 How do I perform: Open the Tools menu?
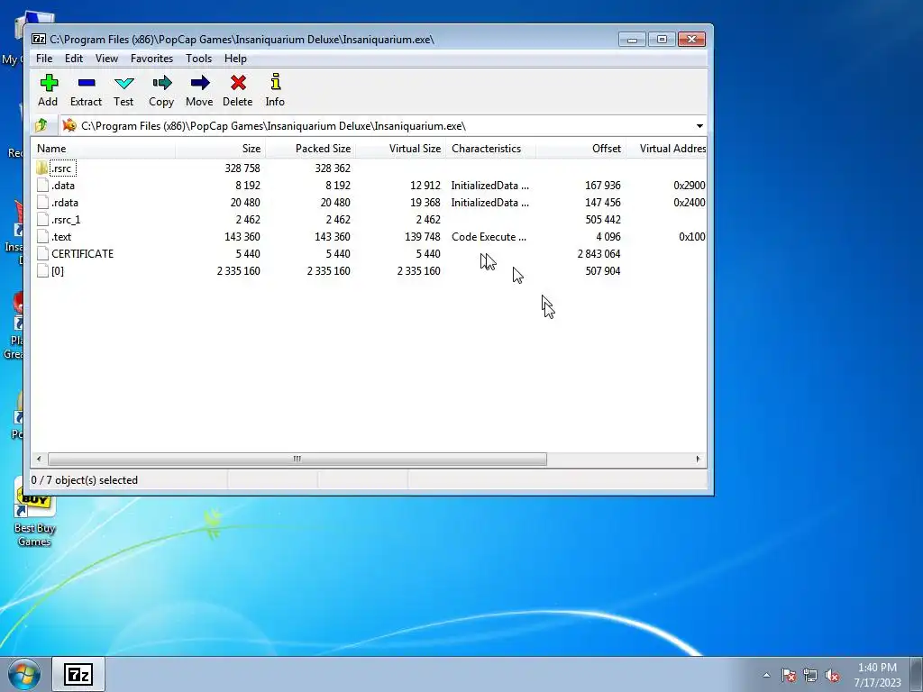(198, 59)
